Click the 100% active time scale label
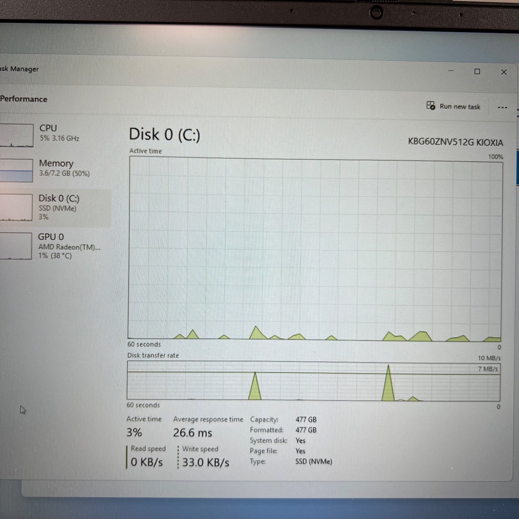519x519 pixels. [x=495, y=157]
